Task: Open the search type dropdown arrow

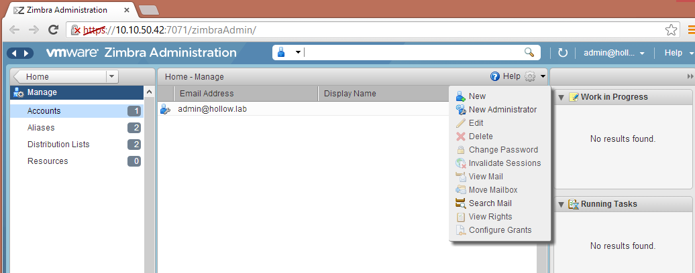Action: [x=298, y=53]
